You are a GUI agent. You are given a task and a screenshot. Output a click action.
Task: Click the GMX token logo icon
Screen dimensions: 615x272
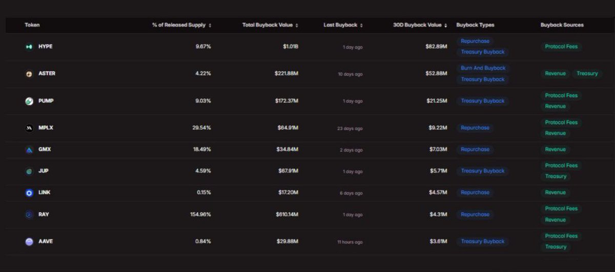29,150
